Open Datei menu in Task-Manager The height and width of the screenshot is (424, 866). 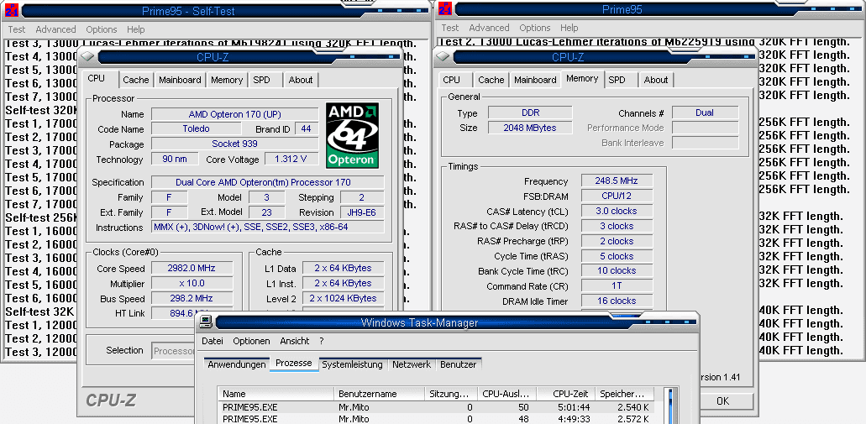212,341
